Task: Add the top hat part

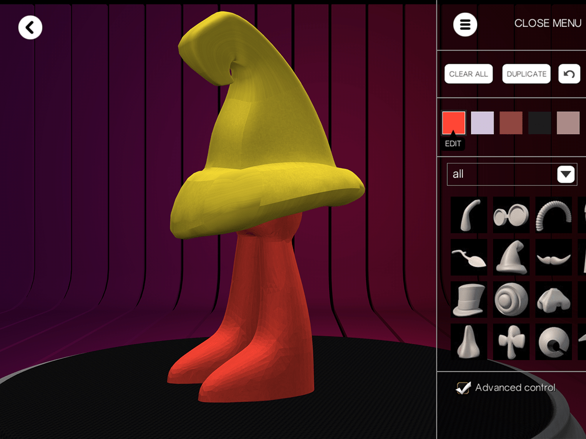Action: (x=469, y=299)
